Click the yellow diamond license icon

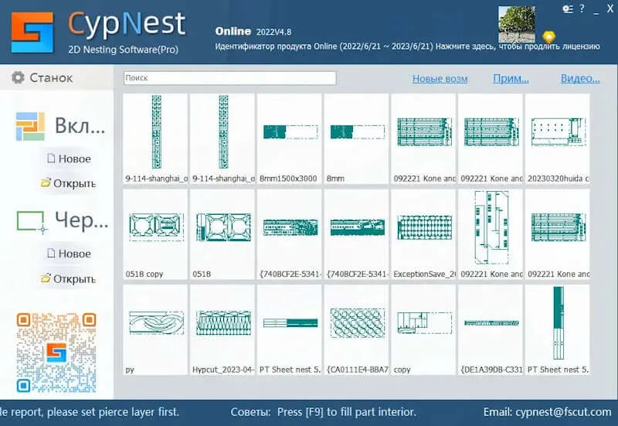[548, 37]
